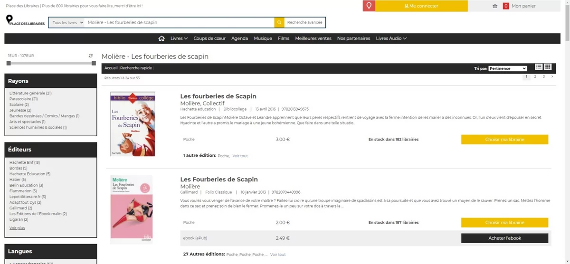The height and width of the screenshot is (264, 570).
Task: Go to next results page arrow
Action: point(552,76)
